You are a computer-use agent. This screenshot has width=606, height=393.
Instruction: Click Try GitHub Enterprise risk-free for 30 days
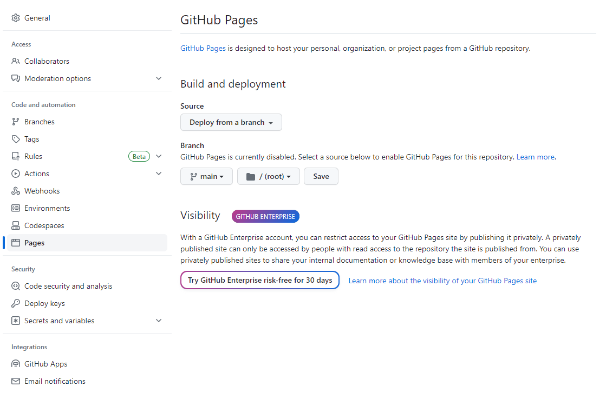tap(260, 280)
